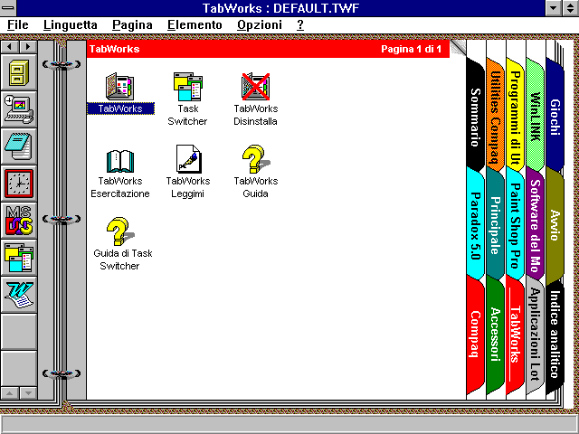This screenshot has height=434, width=579.
Task: Switch to the Paint Shop Pro tab
Action: click(x=515, y=225)
